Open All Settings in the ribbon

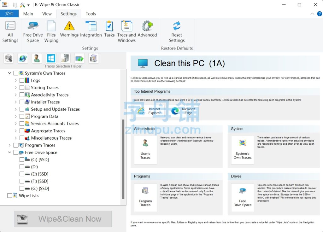10,32
